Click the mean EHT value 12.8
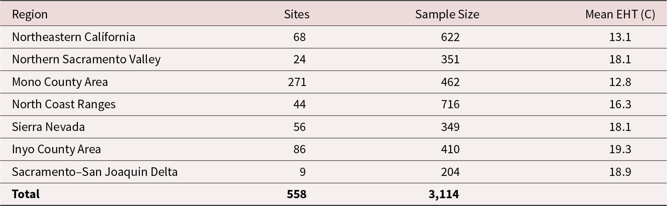The width and height of the screenshot is (667, 206). [x=620, y=82]
